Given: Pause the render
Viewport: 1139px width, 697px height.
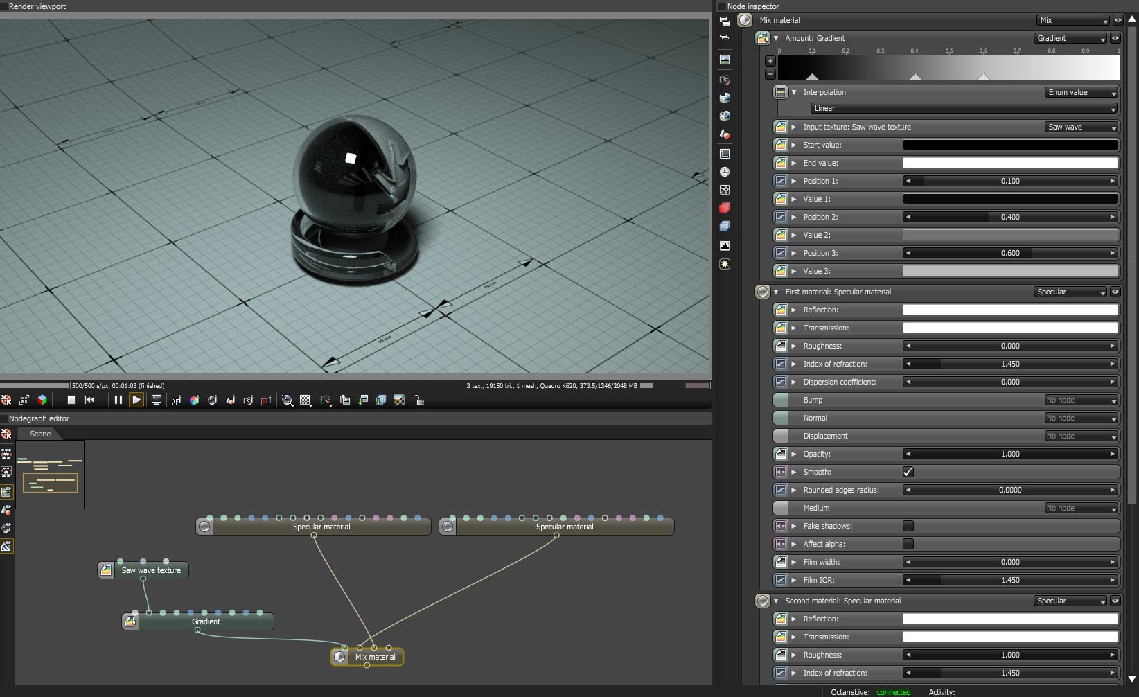Looking at the screenshot, I should [x=118, y=400].
